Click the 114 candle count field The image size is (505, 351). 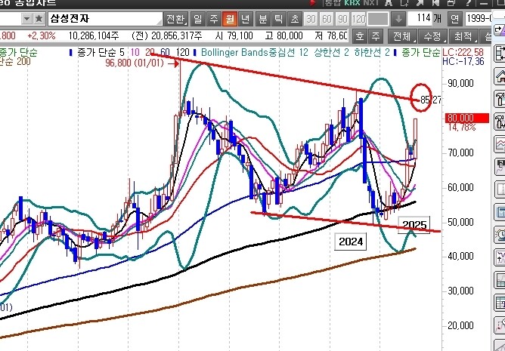pyautogui.click(x=420, y=19)
